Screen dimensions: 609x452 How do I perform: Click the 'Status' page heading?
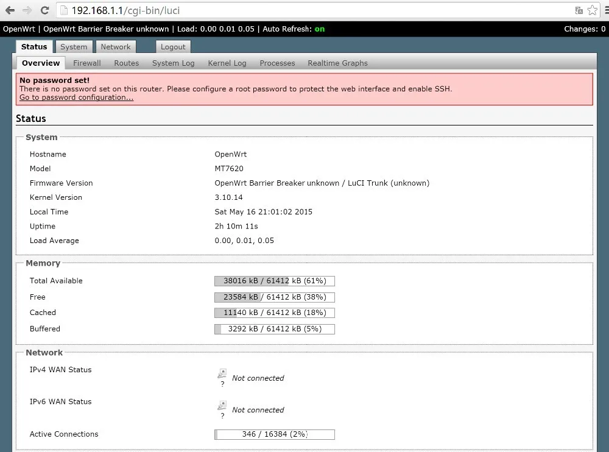(30, 119)
